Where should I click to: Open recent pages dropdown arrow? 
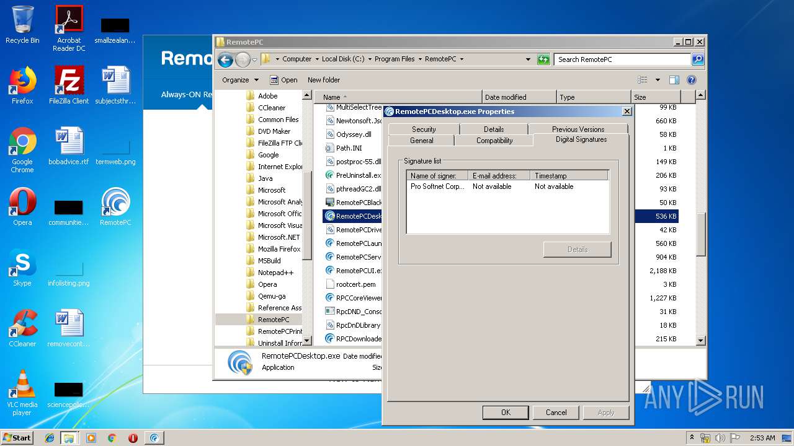pos(254,60)
